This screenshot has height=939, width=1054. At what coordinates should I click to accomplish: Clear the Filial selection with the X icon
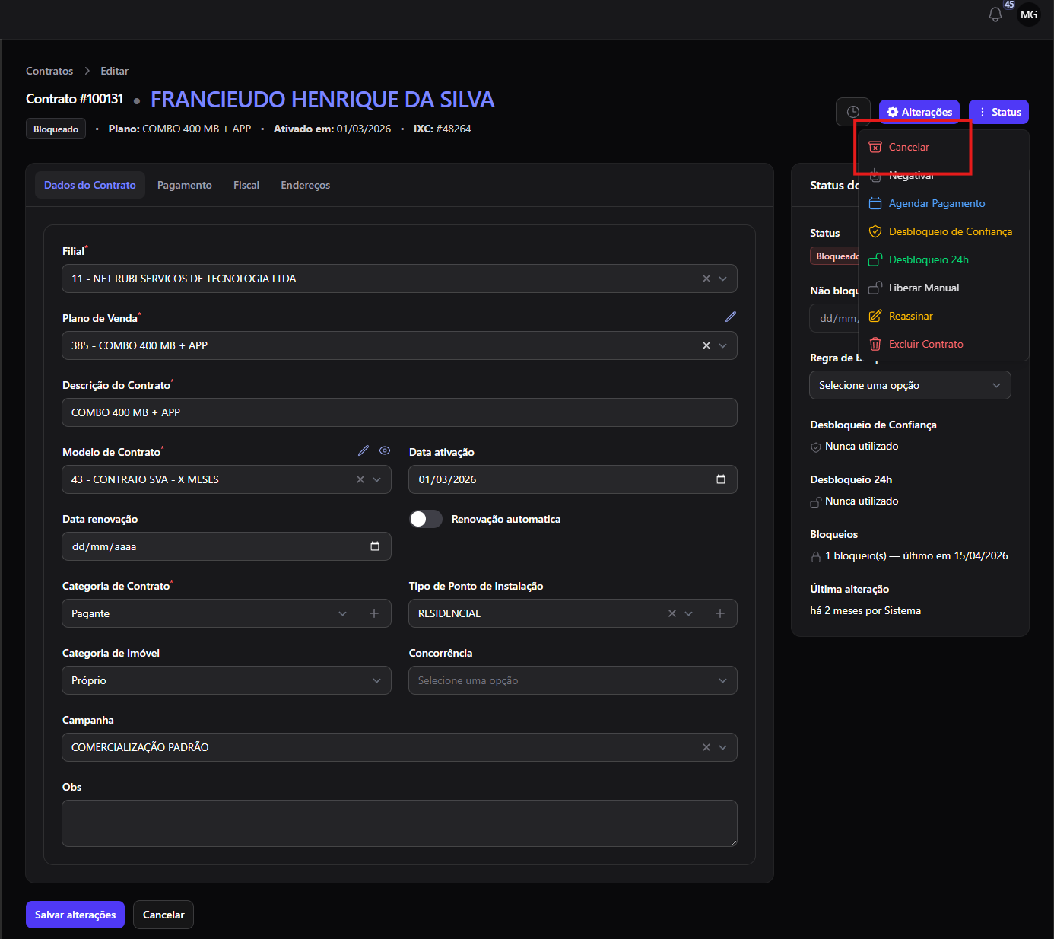706,279
